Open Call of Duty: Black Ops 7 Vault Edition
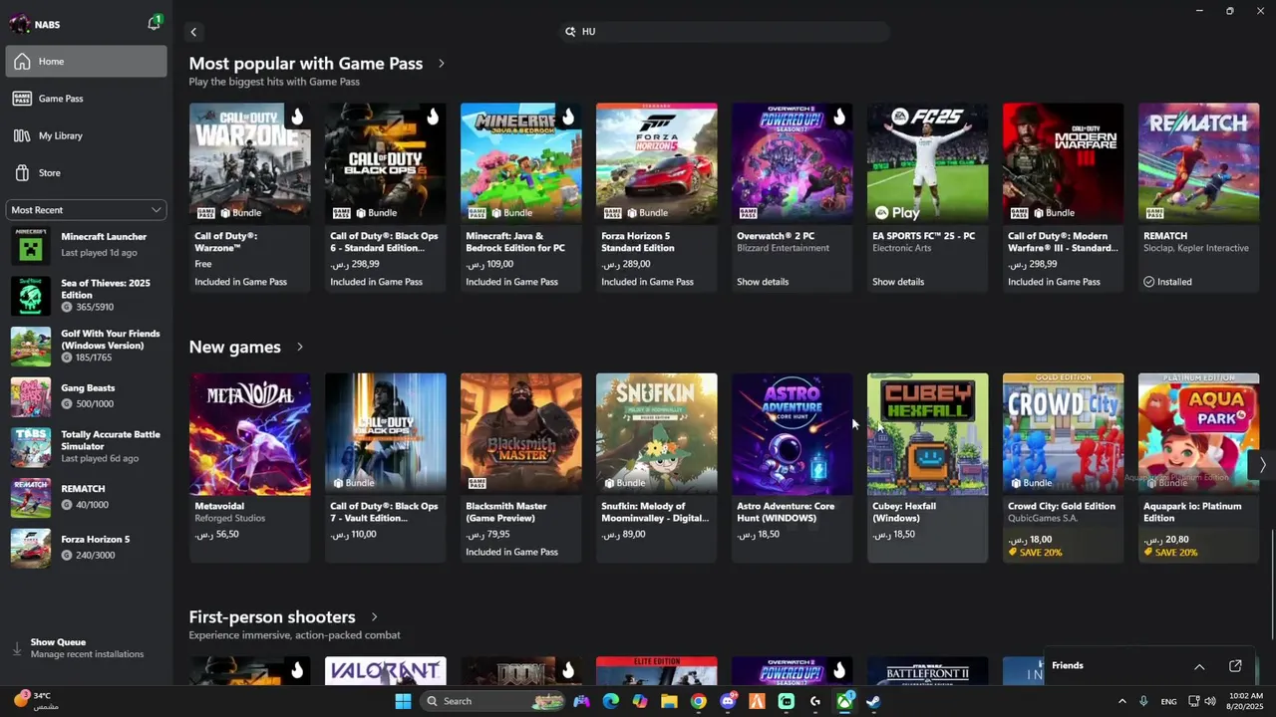This screenshot has height=717, width=1276. (386, 468)
